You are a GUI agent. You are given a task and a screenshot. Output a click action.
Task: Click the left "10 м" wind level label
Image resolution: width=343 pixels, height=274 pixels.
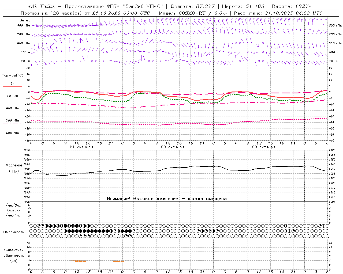[x=26, y=61]
